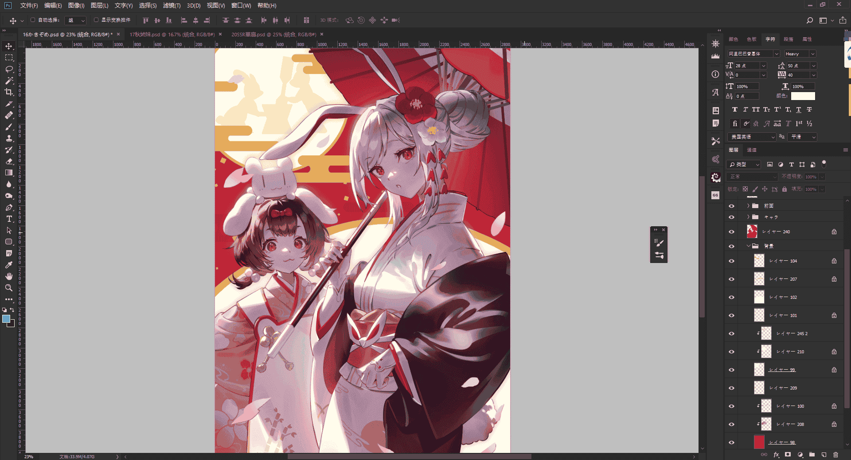Create a new layer group

coord(812,455)
